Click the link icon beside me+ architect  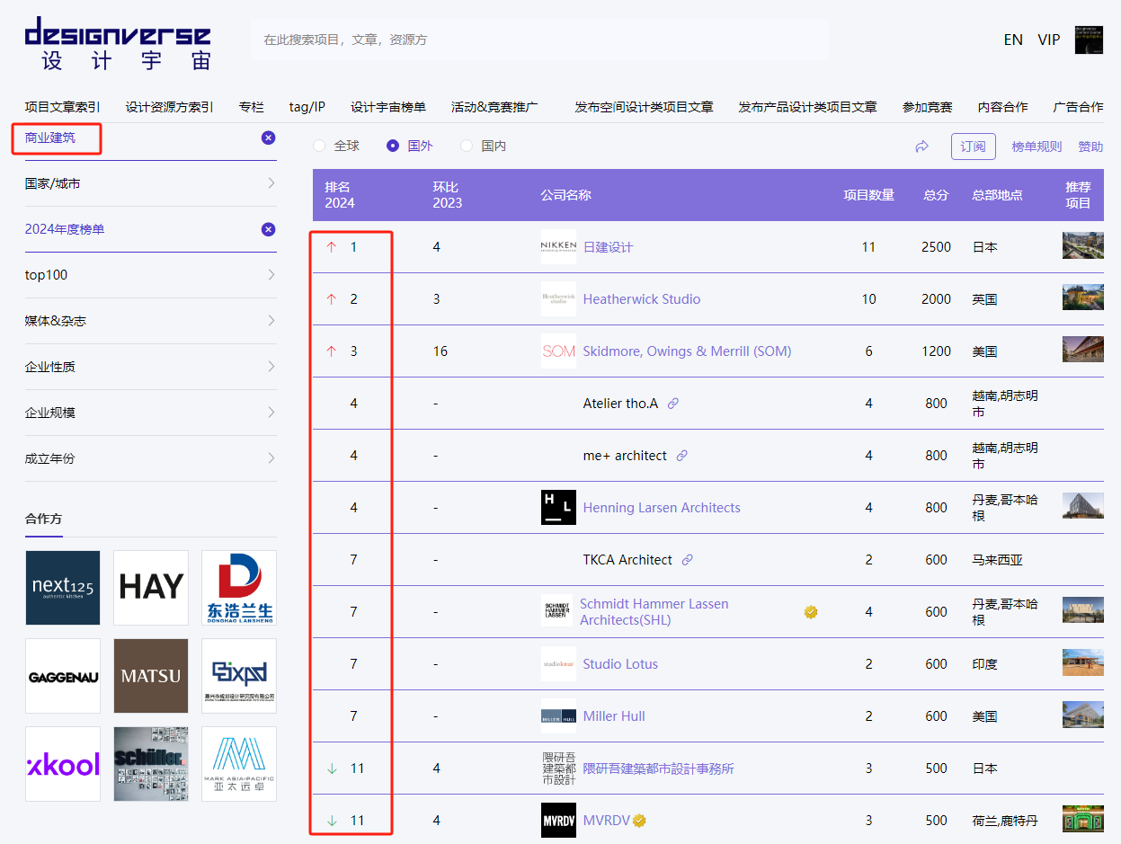pyautogui.click(x=682, y=456)
